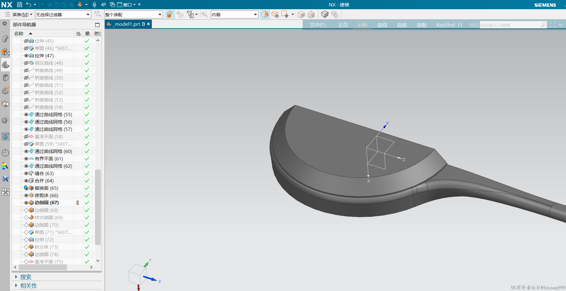Switch to the 曲线 tab
The height and width of the screenshot is (291, 566).
pyautogui.click(x=382, y=25)
